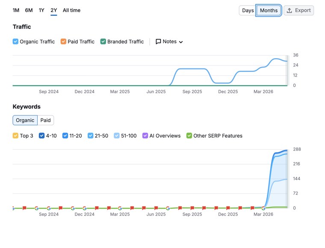Toggle the Top 3 keywords checkbox

coord(15,136)
